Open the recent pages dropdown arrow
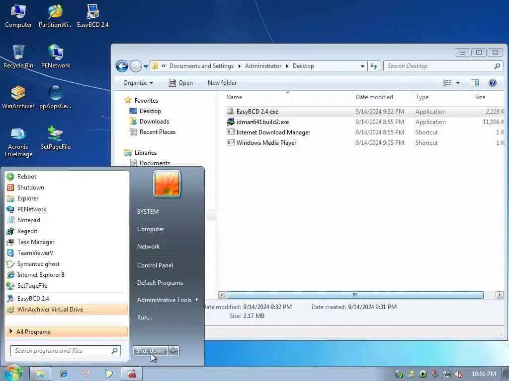Screen dimensions: 509x381 point(146,66)
